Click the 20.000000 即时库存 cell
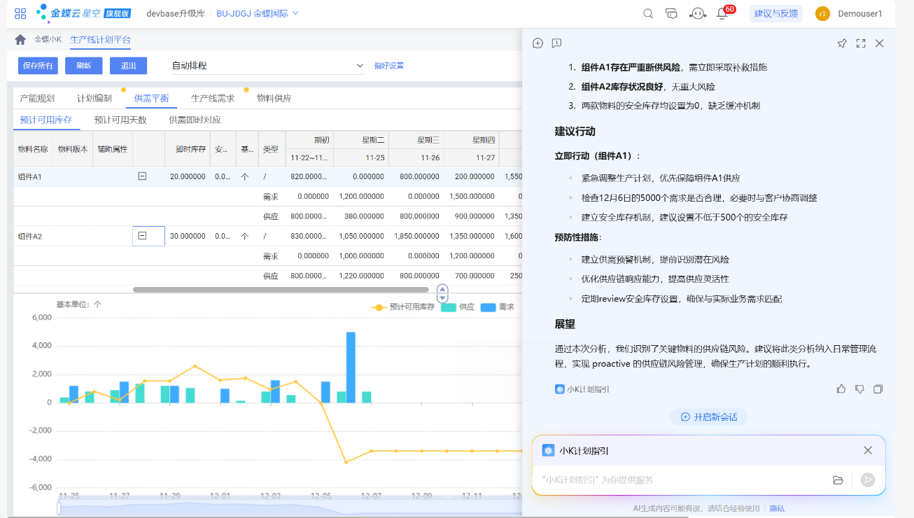Screen dimensions: 914x518 (188, 176)
